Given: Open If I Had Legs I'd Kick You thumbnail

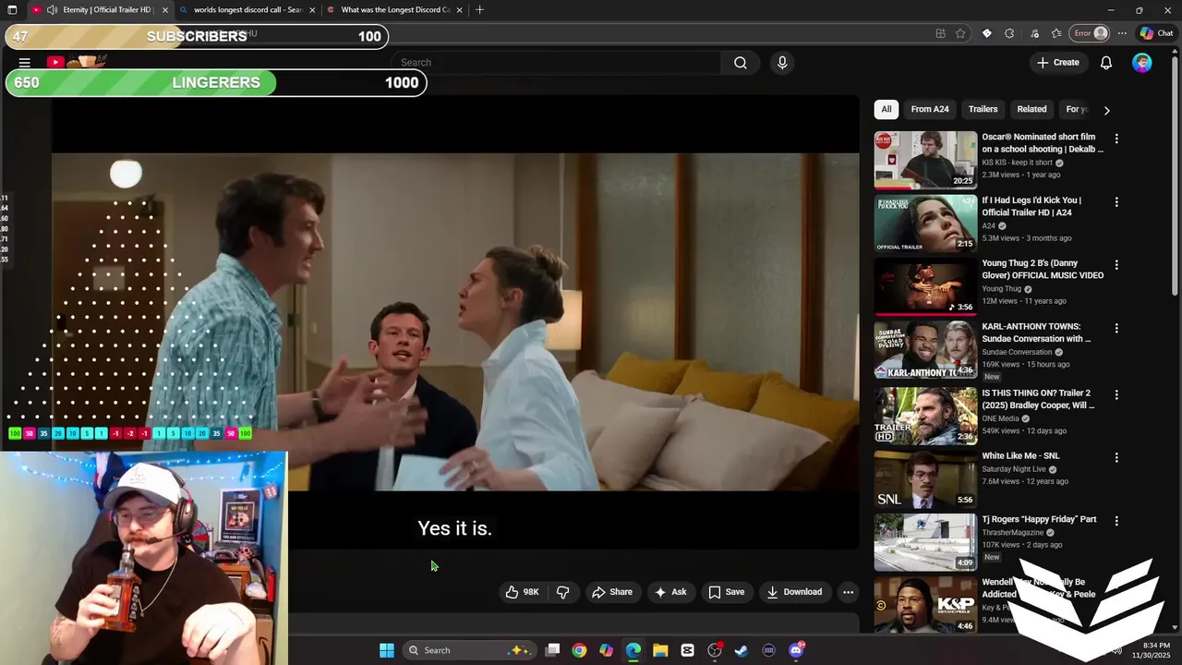Looking at the screenshot, I should [x=925, y=223].
